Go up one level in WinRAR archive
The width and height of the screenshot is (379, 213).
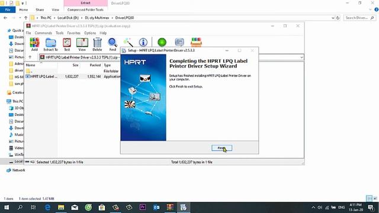tap(30, 57)
